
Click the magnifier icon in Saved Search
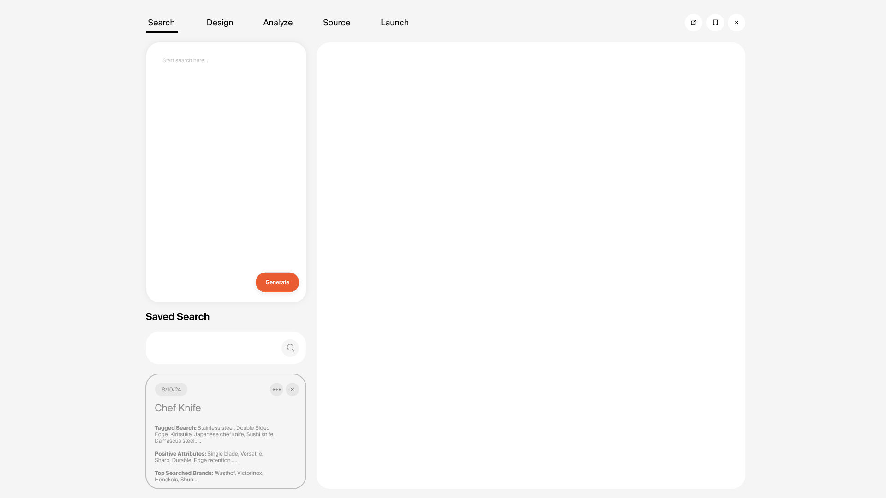click(290, 348)
